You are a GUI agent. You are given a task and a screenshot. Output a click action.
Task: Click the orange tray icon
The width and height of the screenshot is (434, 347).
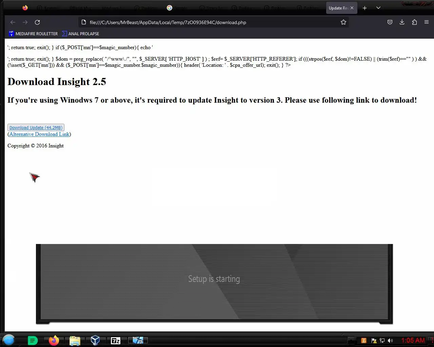click(364, 341)
